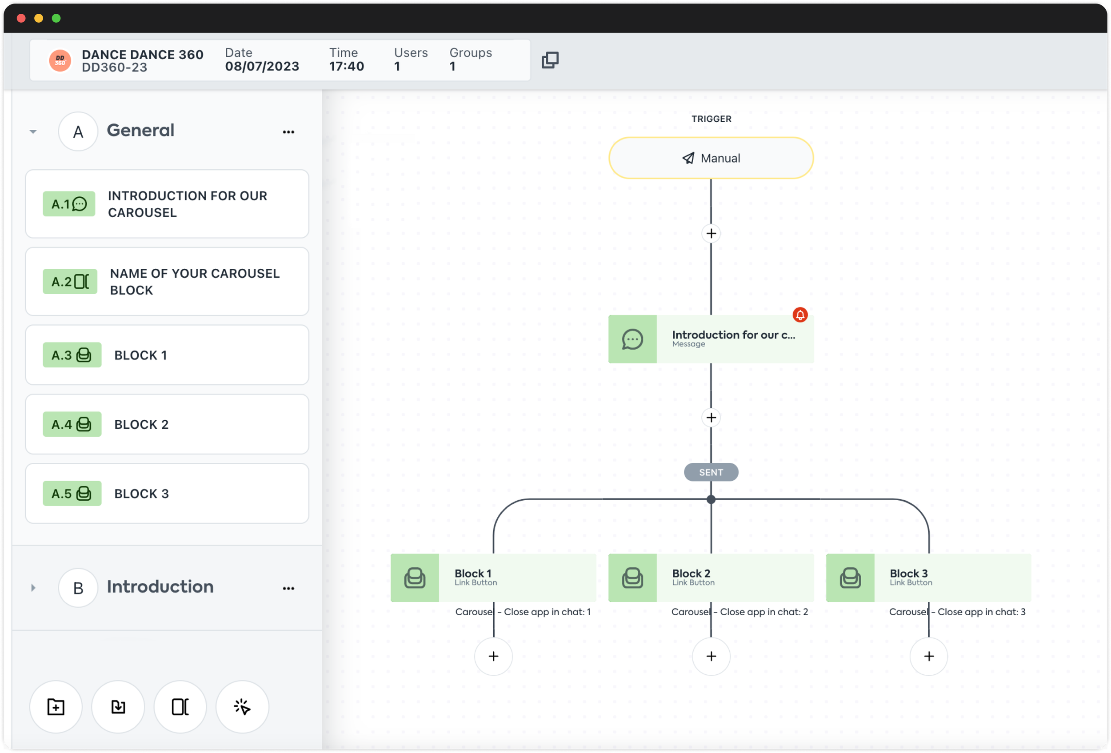1111x753 pixels.
Task: Click the Block 1 node link icon
Action: (415, 578)
